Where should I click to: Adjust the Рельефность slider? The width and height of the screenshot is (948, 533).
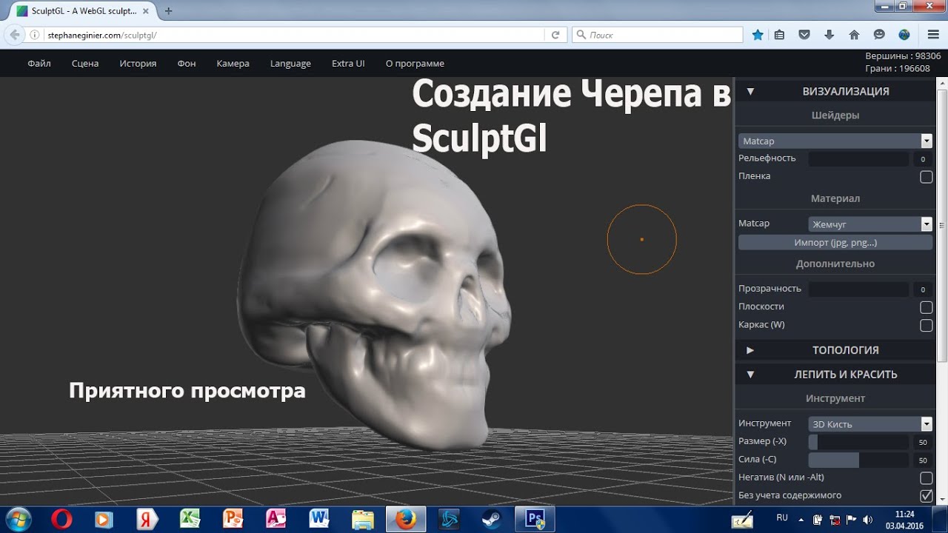click(858, 159)
